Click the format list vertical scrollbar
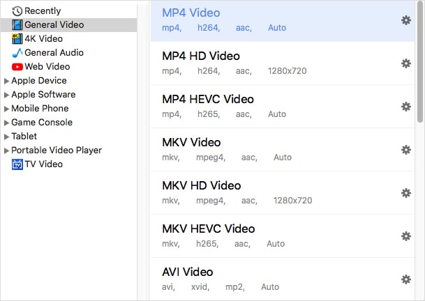This screenshot has height=301, width=425. [x=420, y=63]
